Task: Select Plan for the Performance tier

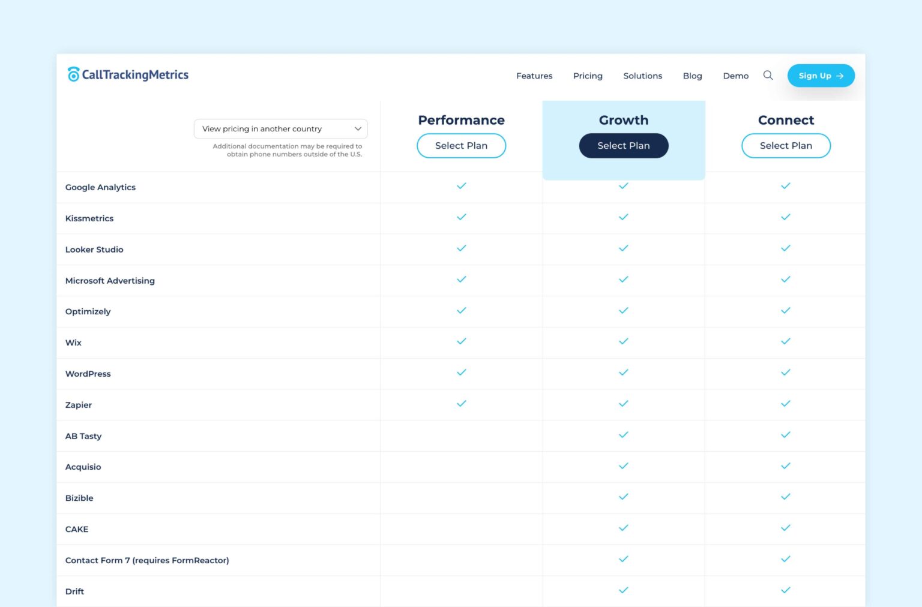Action: tap(461, 145)
